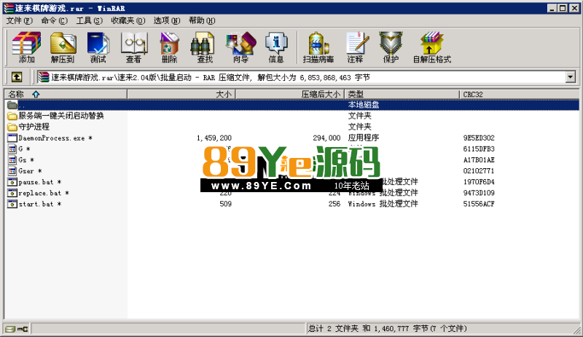Sort by CRC32 column header
The width and height of the screenshot is (583, 337).
pos(519,95)
